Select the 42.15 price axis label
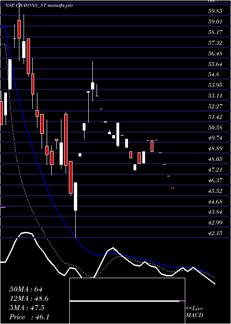Screen dimensions: 231x324 click(215, 233)
